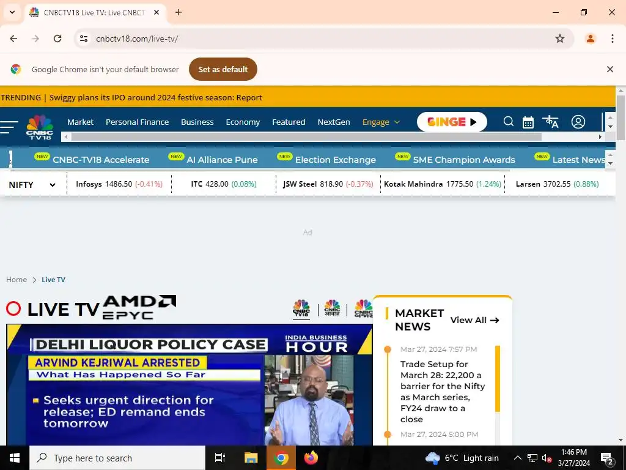The height and width of the screenshot is (470, 626).
Task: Open the calendar icon in header
Action: (528, 122)
